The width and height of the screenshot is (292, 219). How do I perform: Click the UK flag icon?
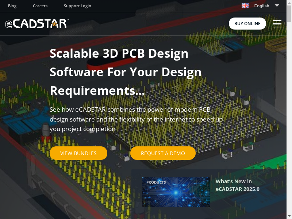click(245, 5)
